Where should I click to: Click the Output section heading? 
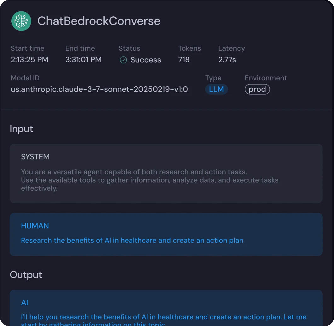coord(26,275)
